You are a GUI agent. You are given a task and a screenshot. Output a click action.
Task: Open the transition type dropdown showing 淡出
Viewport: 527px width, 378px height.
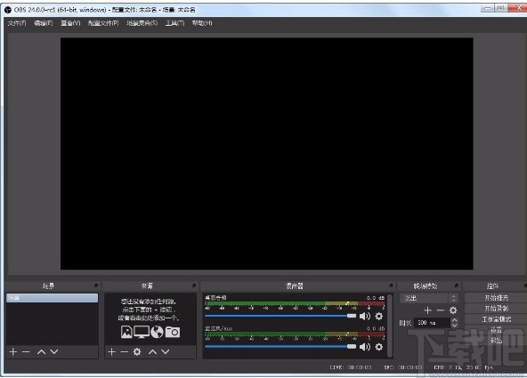(428, 298)
